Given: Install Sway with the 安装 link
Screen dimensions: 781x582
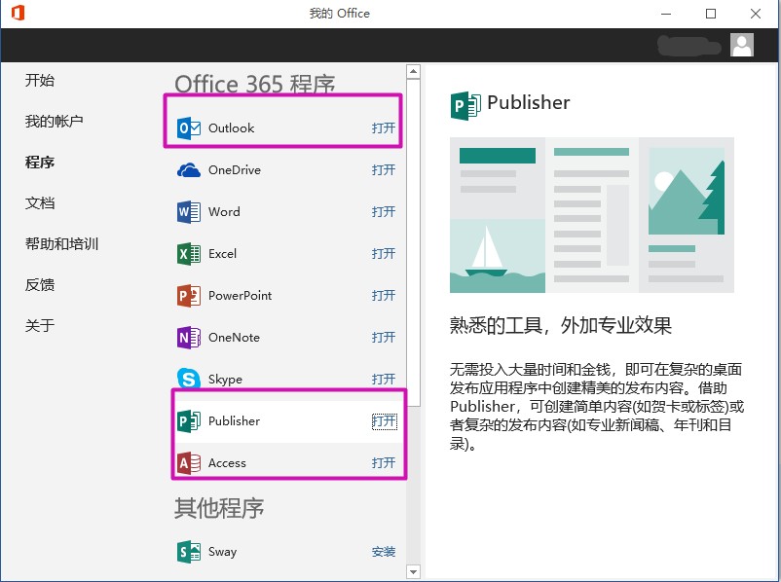Looking at the screenshot, I should (384, 552).
